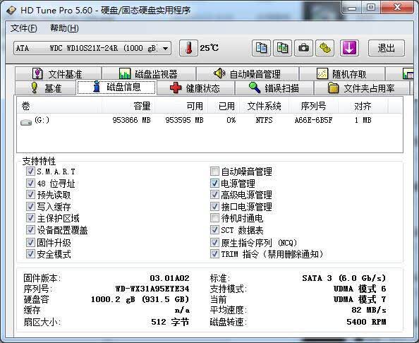The width and height of the screenshot is (419, 343).
Task: Switch to the 错误扫描 tab
Action: pos(274,88)
